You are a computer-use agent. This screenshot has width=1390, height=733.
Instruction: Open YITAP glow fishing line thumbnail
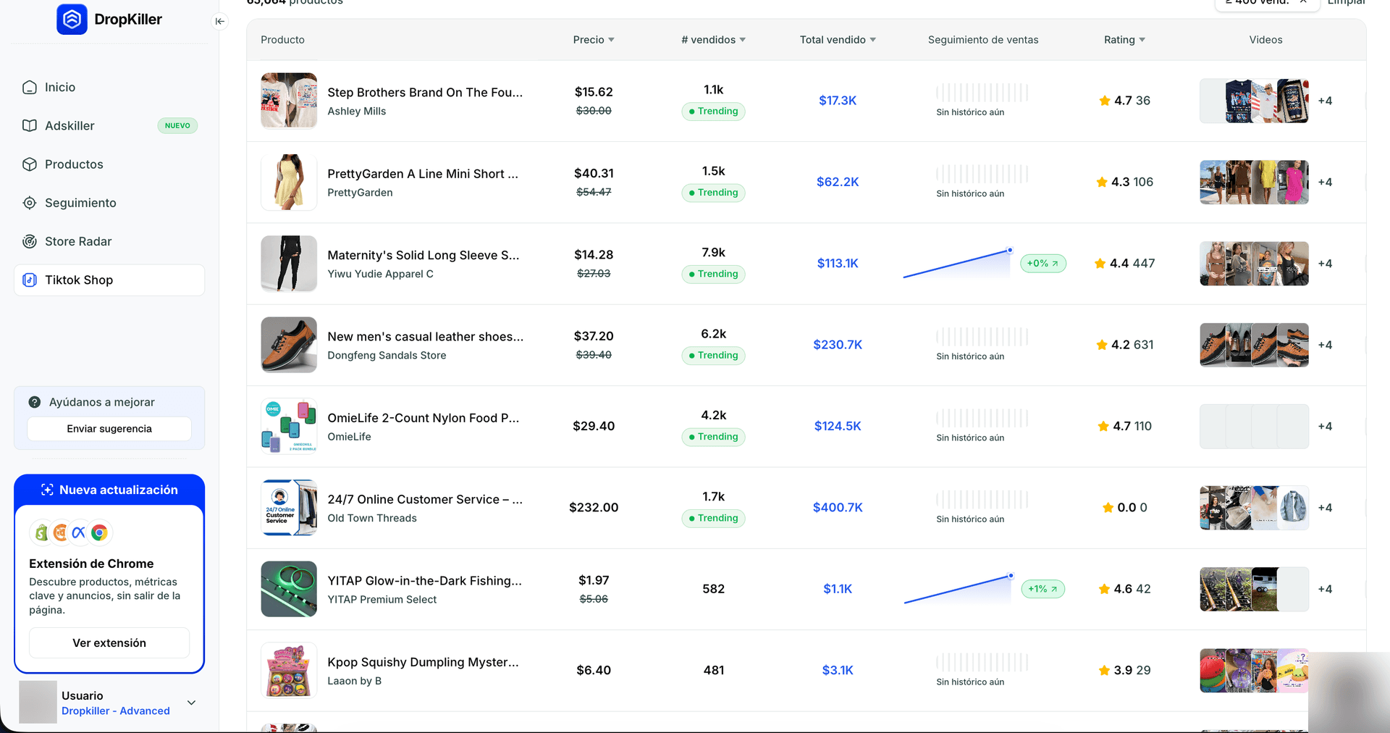coord(289,589)
